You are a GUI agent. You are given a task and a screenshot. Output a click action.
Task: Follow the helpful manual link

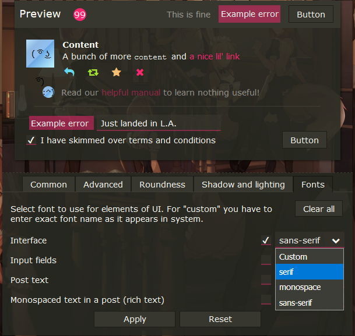point(131,93)
